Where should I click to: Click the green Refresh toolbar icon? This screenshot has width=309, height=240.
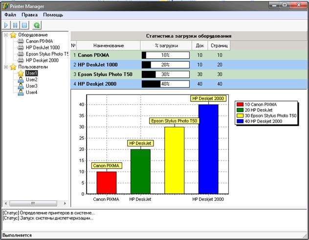pyautogui.click(x=37, y=25)
